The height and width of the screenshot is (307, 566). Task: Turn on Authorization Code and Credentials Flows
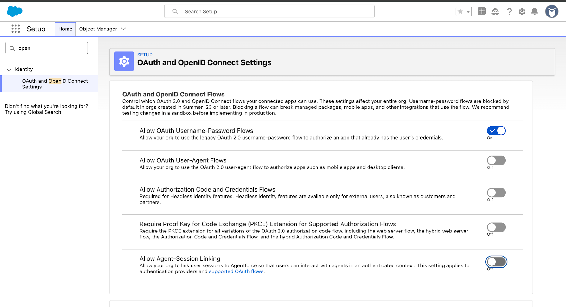coord(496,193)
